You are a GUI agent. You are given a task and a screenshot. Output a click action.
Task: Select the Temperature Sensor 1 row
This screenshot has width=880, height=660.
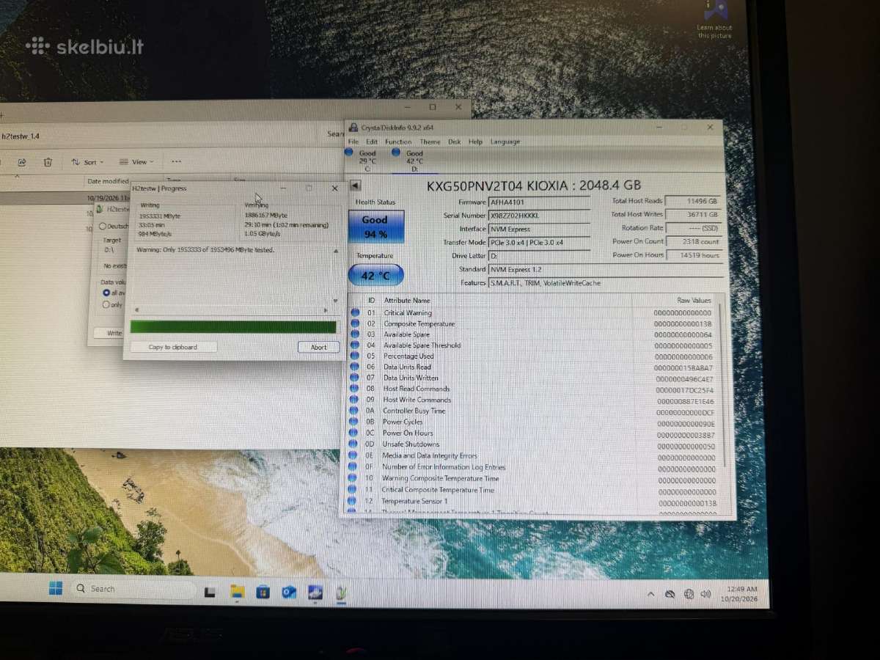[533, 502]
